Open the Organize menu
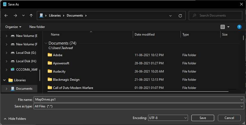 13,27
